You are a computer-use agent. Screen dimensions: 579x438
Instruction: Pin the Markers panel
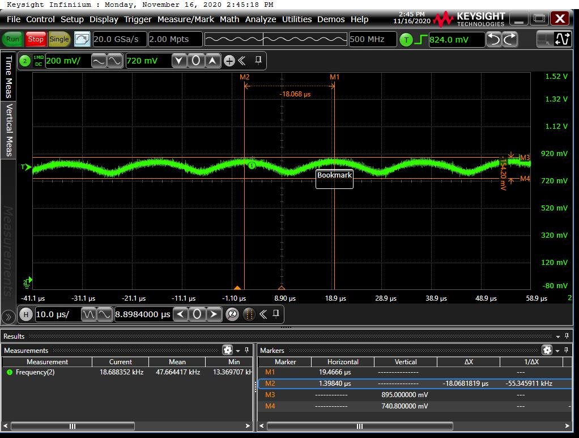click(566, 349)
